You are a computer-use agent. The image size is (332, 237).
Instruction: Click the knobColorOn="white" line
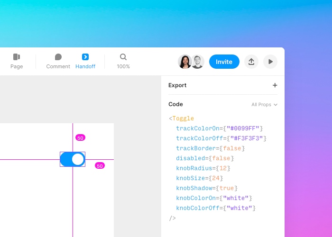(x=214, y=198)
